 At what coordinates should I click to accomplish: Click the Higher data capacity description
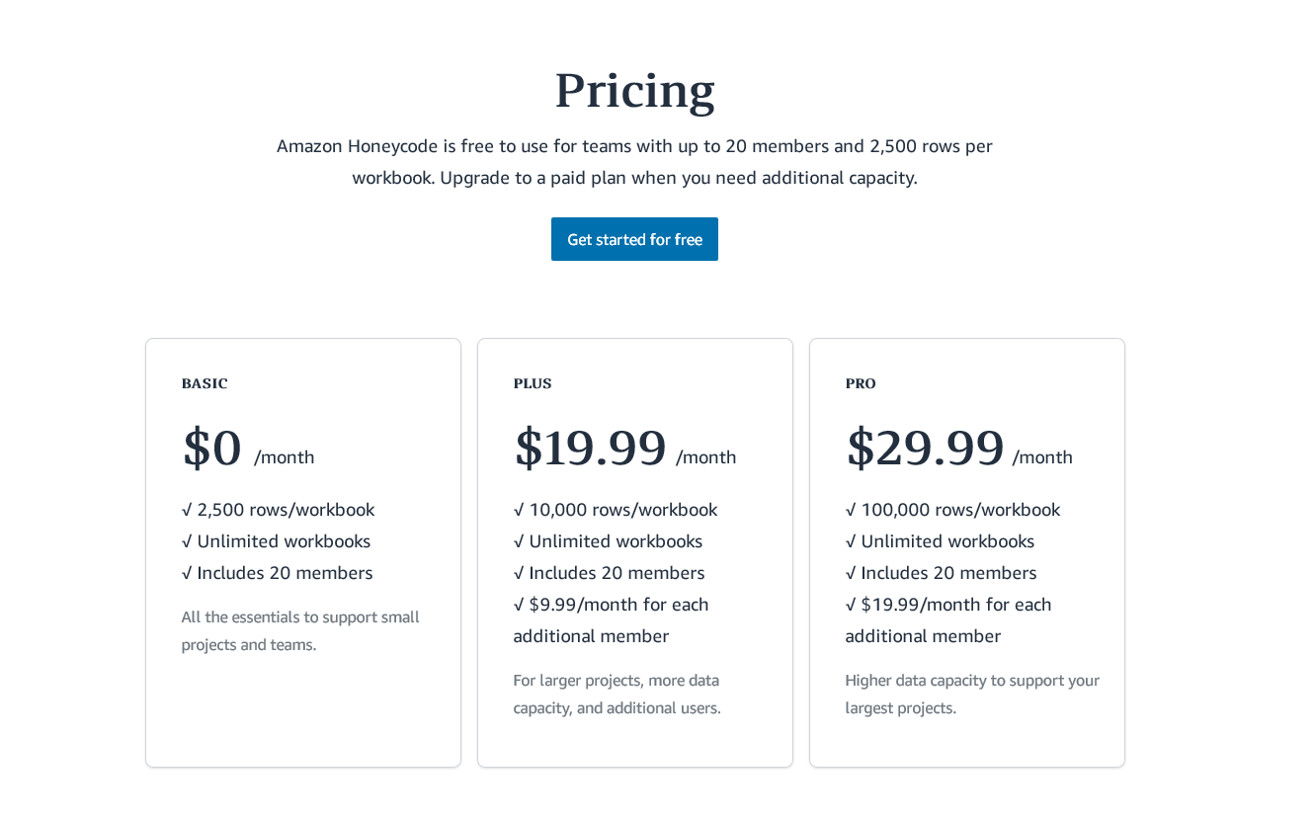click(972, 694)
